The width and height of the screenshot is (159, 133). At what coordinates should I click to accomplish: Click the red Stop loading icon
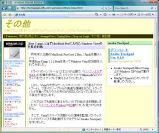[x=110, y=8]
